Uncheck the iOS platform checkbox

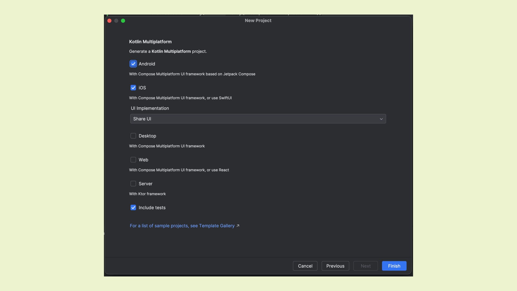pyautogui.click(x=133, y=88)
